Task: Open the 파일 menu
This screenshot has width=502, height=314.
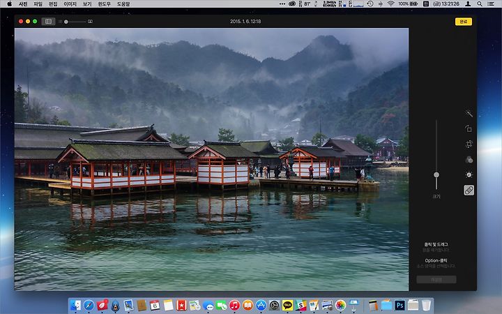Action: tap(38, 4)
